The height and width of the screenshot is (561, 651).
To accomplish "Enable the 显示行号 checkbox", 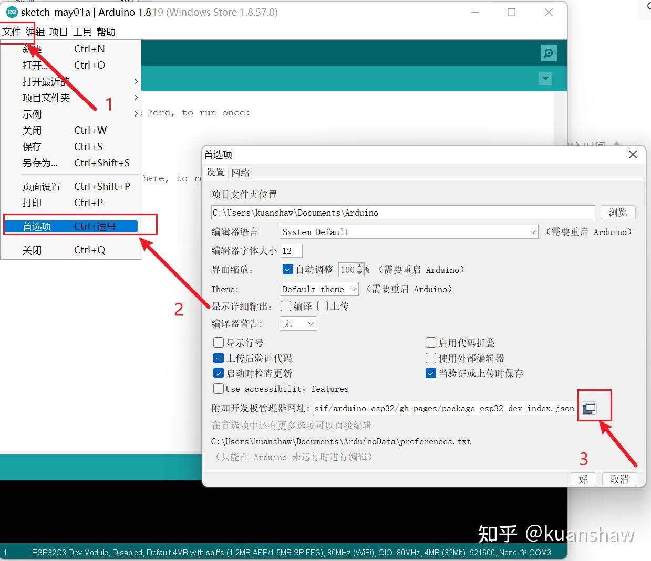I will click(219, 342).
